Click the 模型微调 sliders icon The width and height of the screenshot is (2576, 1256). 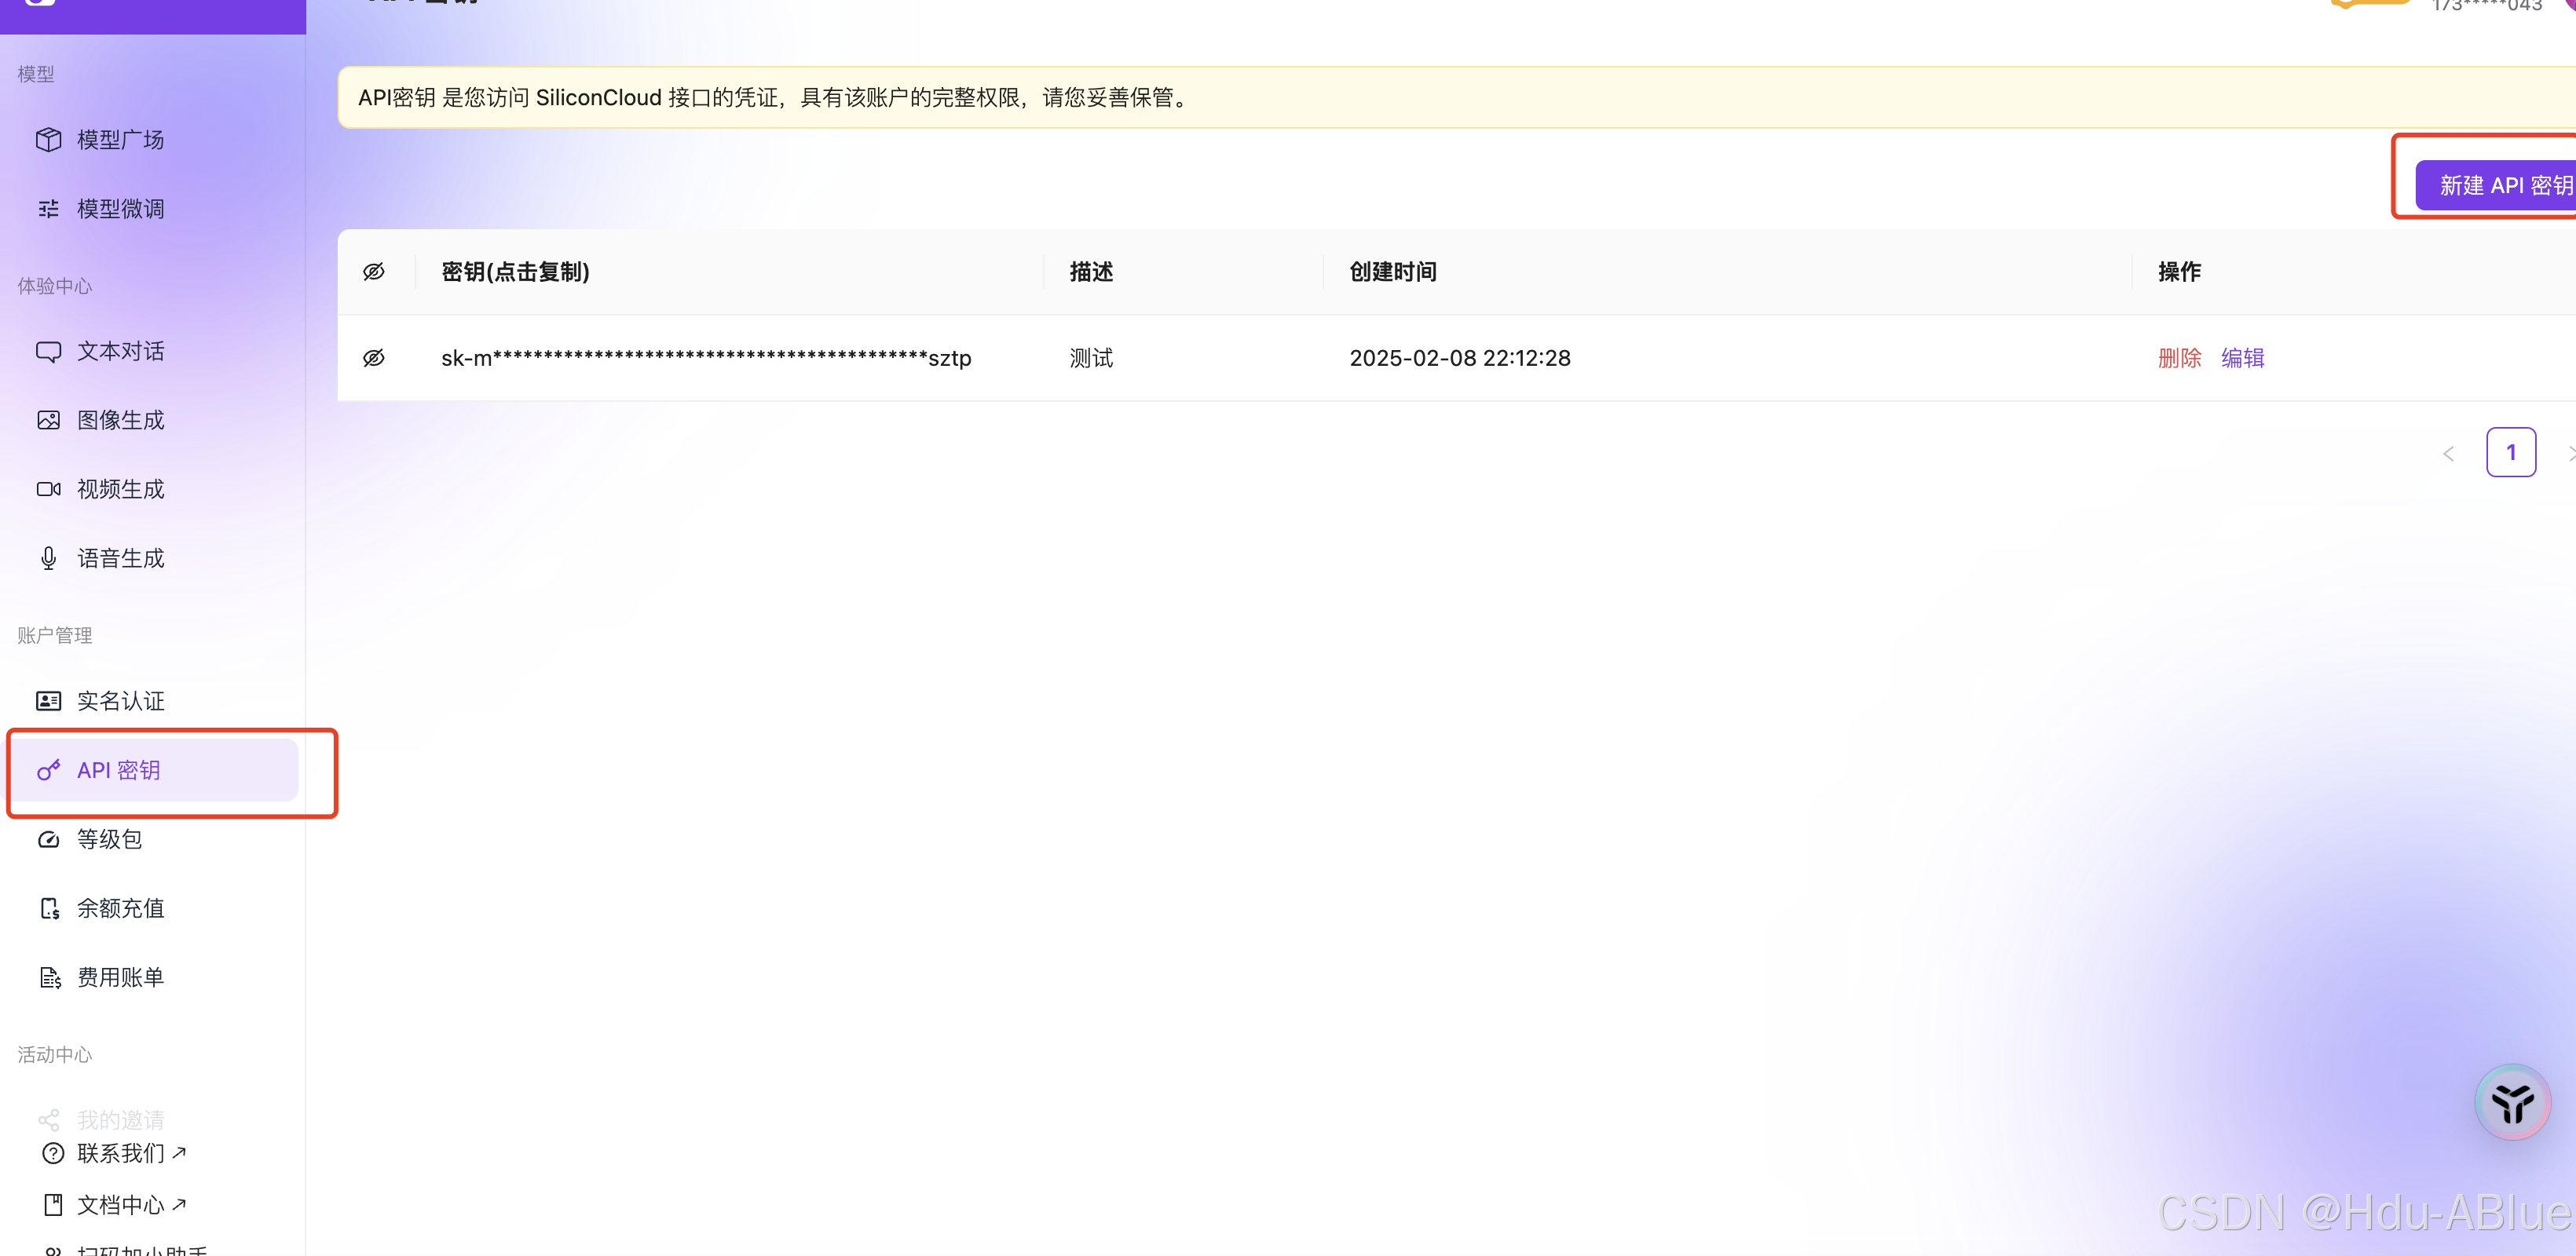pyautogui.click(x=48, y=209)
